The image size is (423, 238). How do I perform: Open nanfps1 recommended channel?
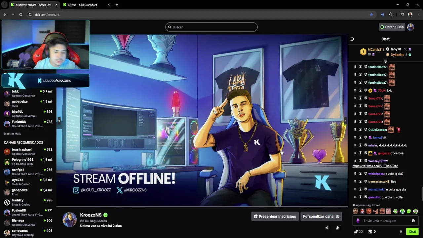[x=28, y=172]
